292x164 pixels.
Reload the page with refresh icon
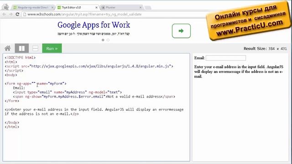pyautogui.click(x=17, y=14)
